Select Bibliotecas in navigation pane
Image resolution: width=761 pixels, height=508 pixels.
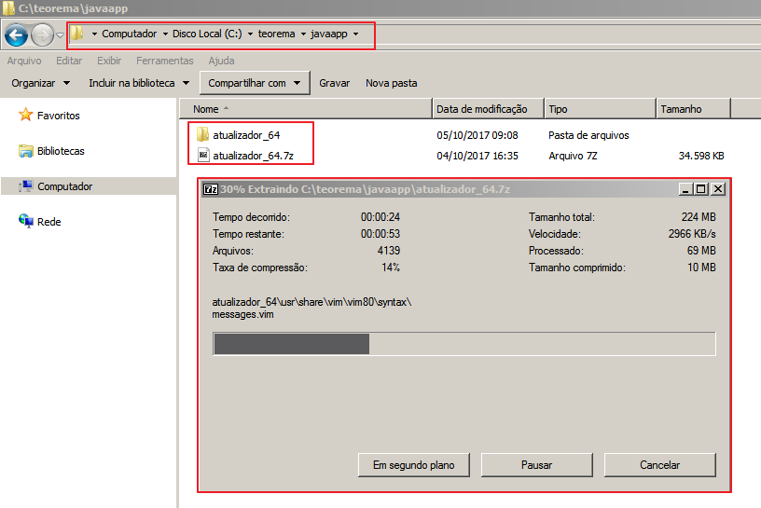[61, 151]
